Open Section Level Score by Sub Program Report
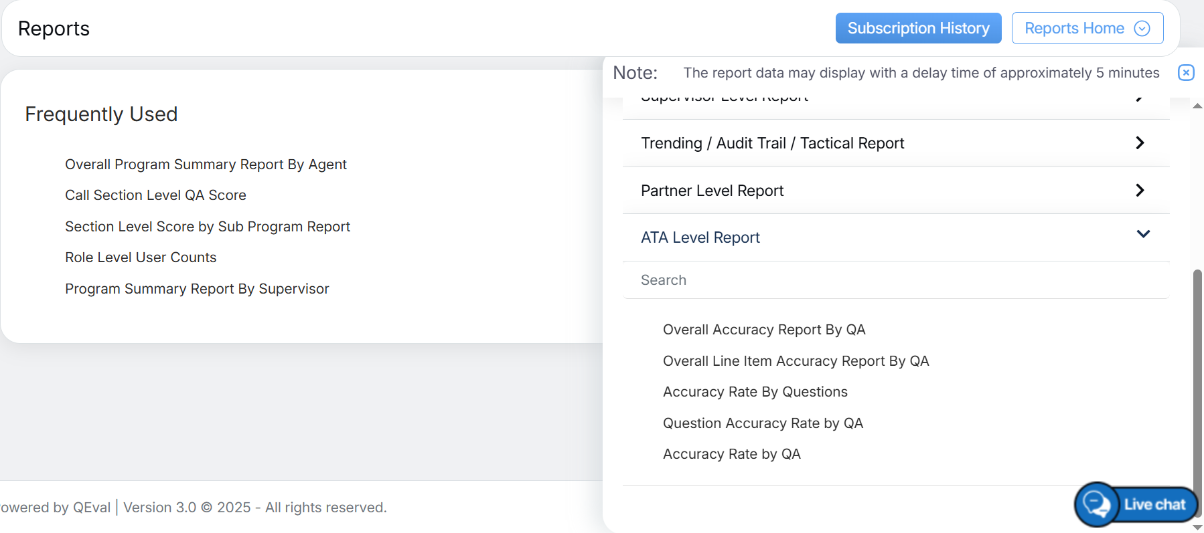Viewport: 1204px width, 533px height. (207, 227)
